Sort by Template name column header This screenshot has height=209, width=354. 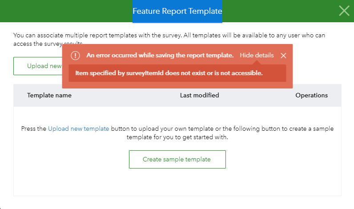point(49,95)
